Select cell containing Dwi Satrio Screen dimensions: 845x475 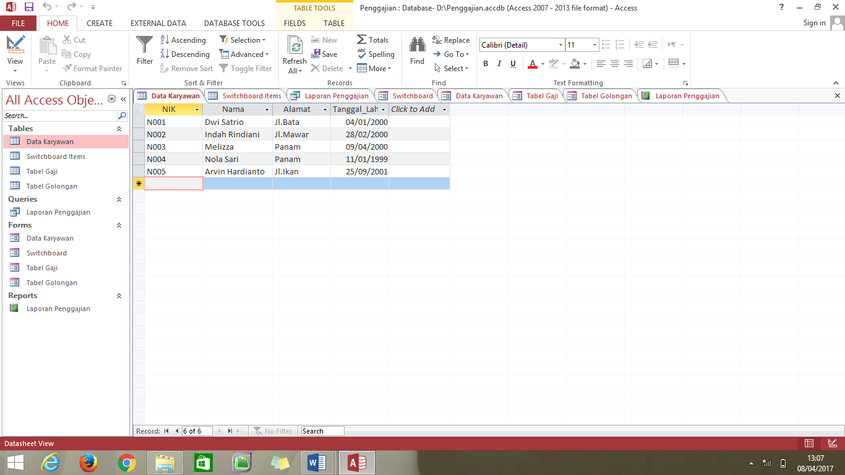coord(238,122)
